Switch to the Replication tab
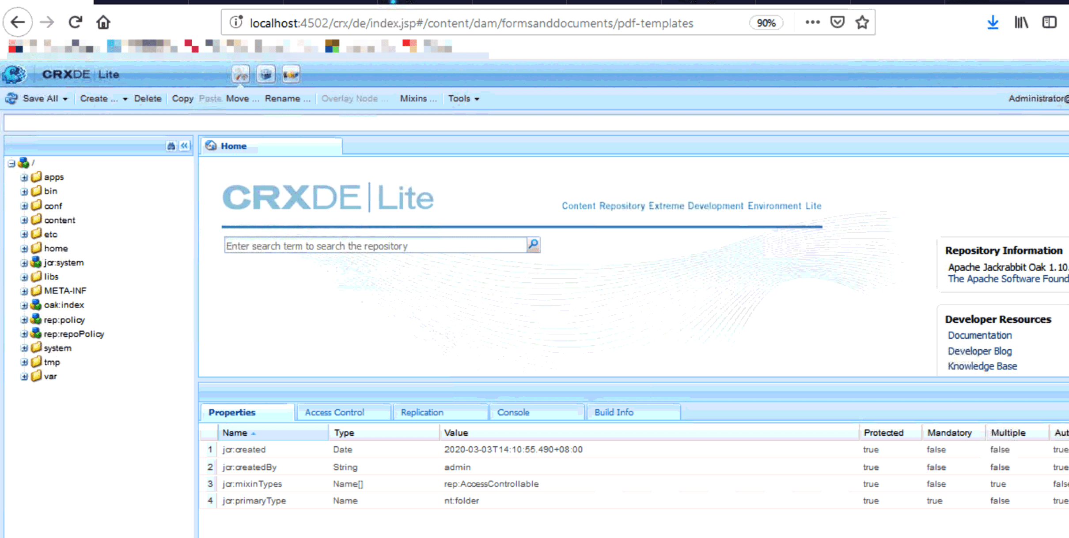 422,412
